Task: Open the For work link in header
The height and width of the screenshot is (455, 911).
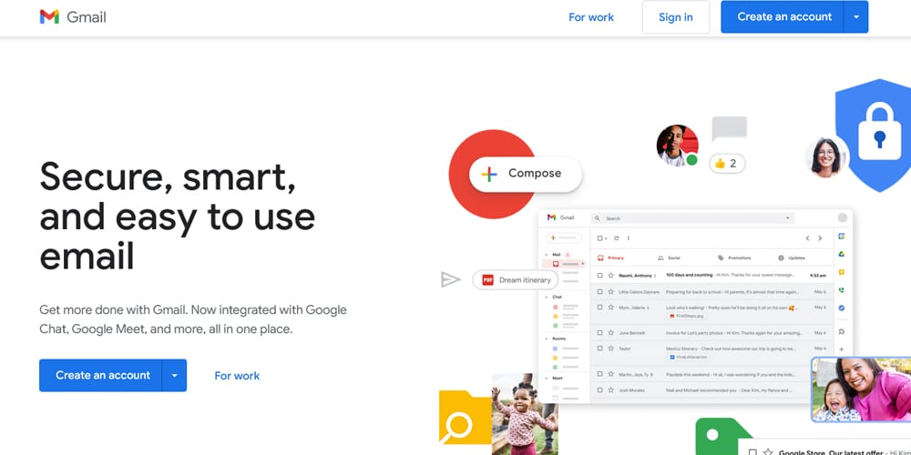Action: (x=591, y=17)
